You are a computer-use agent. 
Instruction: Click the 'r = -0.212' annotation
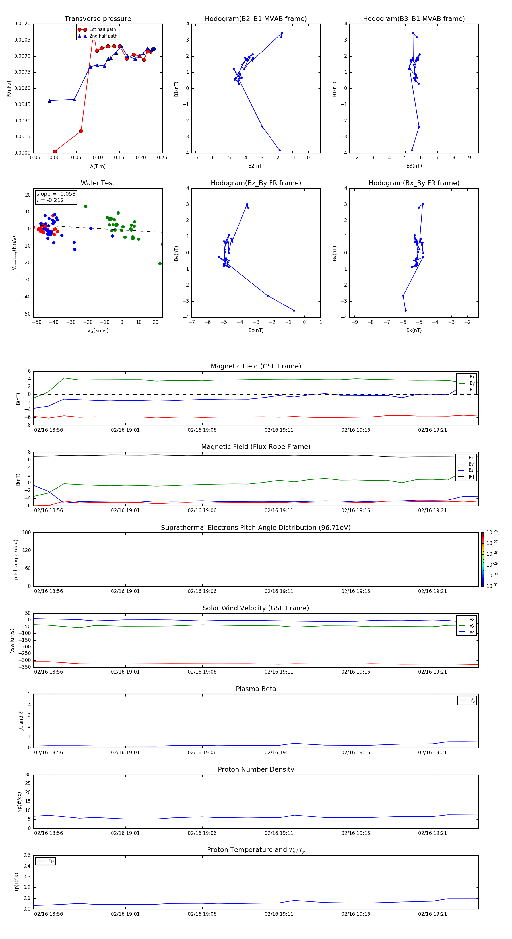50,200
